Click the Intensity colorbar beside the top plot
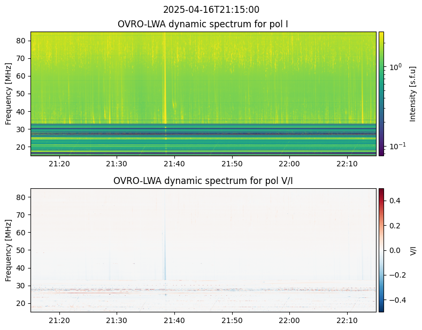422x330 pixels. [381, 94]
